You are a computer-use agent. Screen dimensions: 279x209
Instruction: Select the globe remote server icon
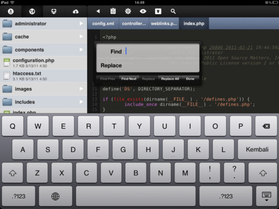32,12
